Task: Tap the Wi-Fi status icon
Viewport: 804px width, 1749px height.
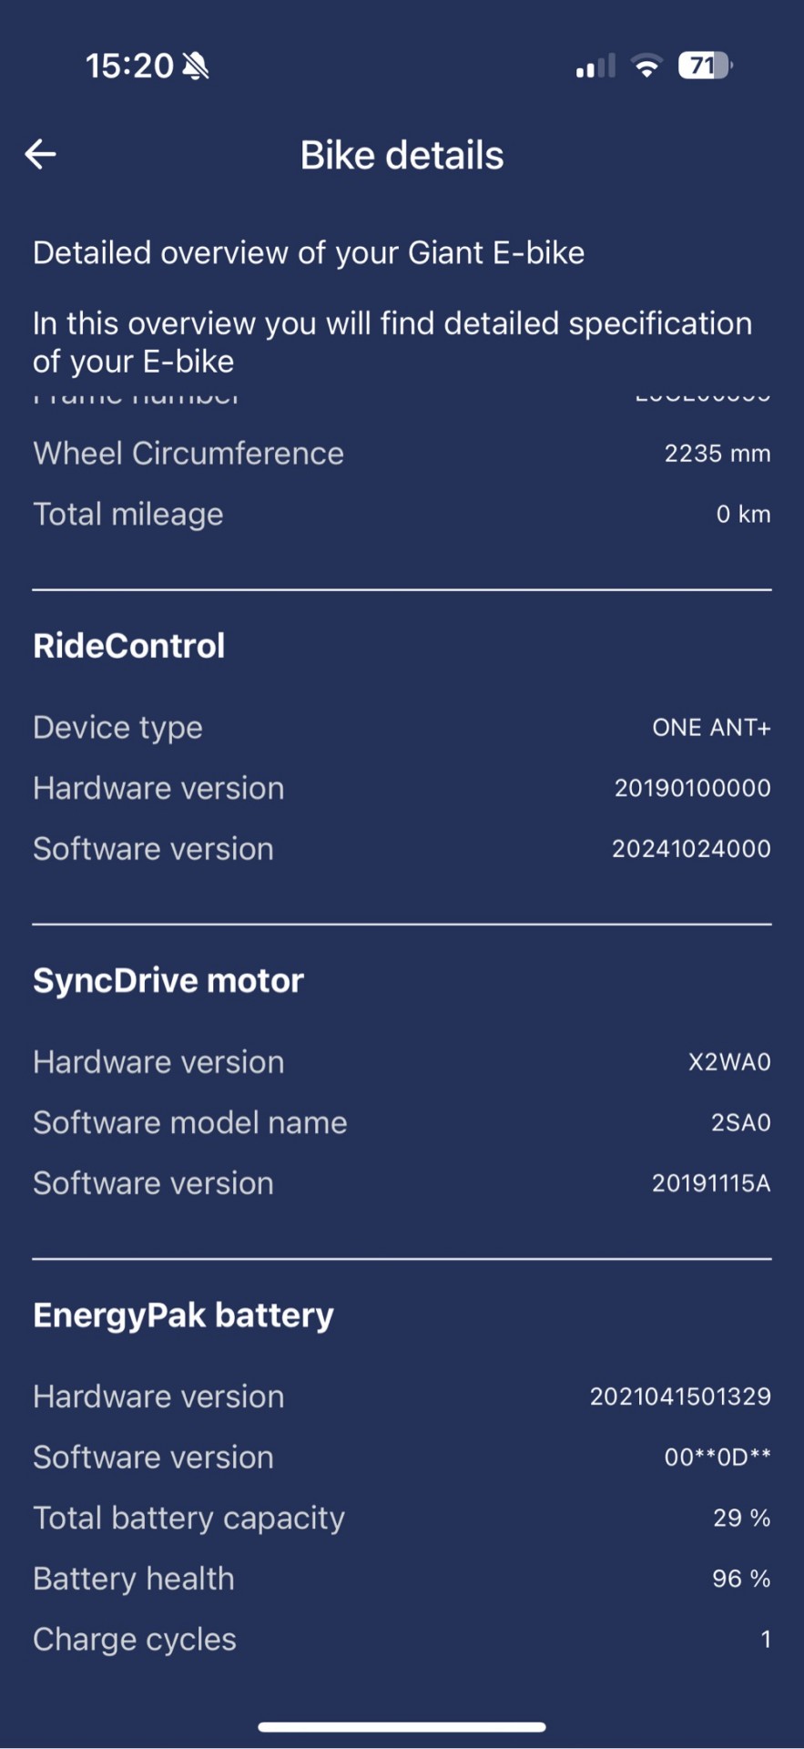Action: 646,66
